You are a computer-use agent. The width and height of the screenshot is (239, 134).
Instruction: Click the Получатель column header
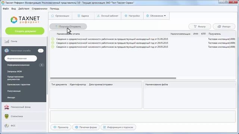point(214,34)
